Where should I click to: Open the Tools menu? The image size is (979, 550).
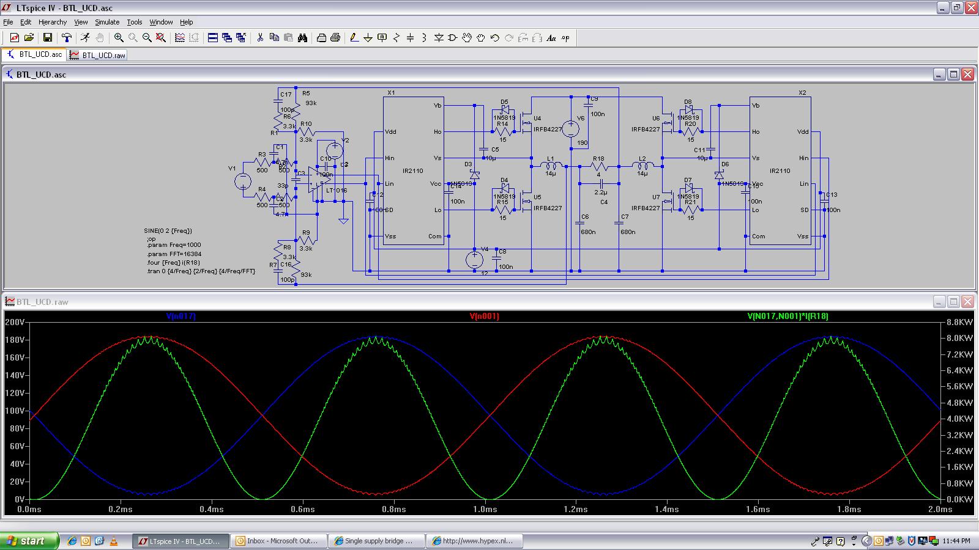(x=135, y=22)
